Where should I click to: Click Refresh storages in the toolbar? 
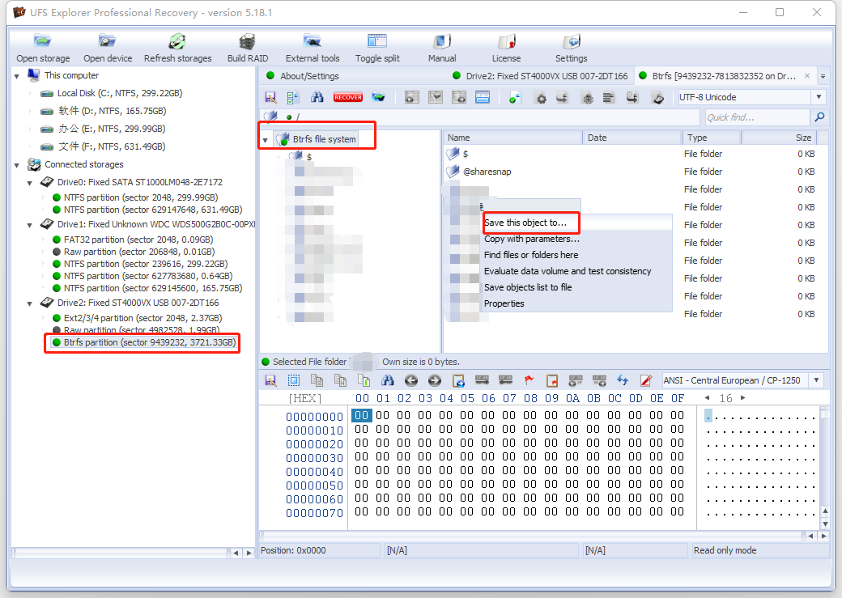click(x=177, y=49)
